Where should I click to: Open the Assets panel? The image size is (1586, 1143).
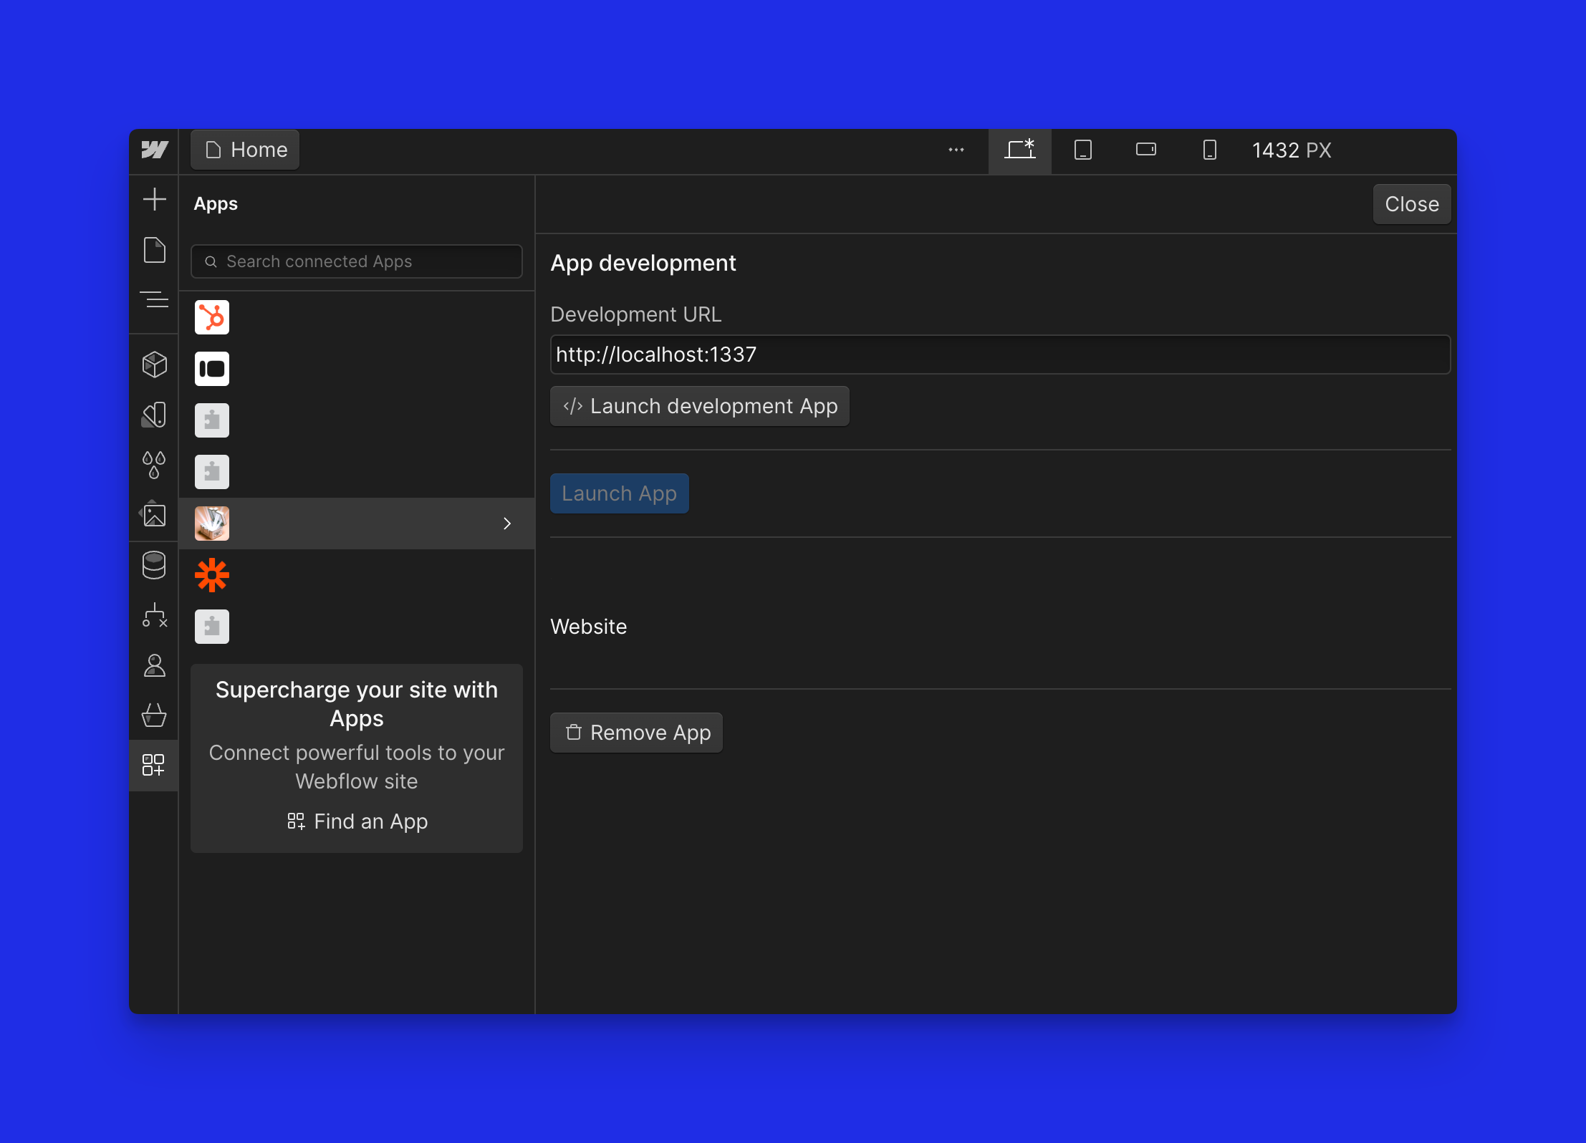[x=154, y=514]
